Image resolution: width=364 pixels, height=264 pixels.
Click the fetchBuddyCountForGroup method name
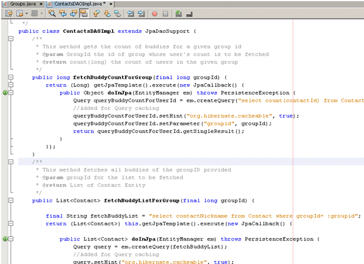click(x=113, y=77)
